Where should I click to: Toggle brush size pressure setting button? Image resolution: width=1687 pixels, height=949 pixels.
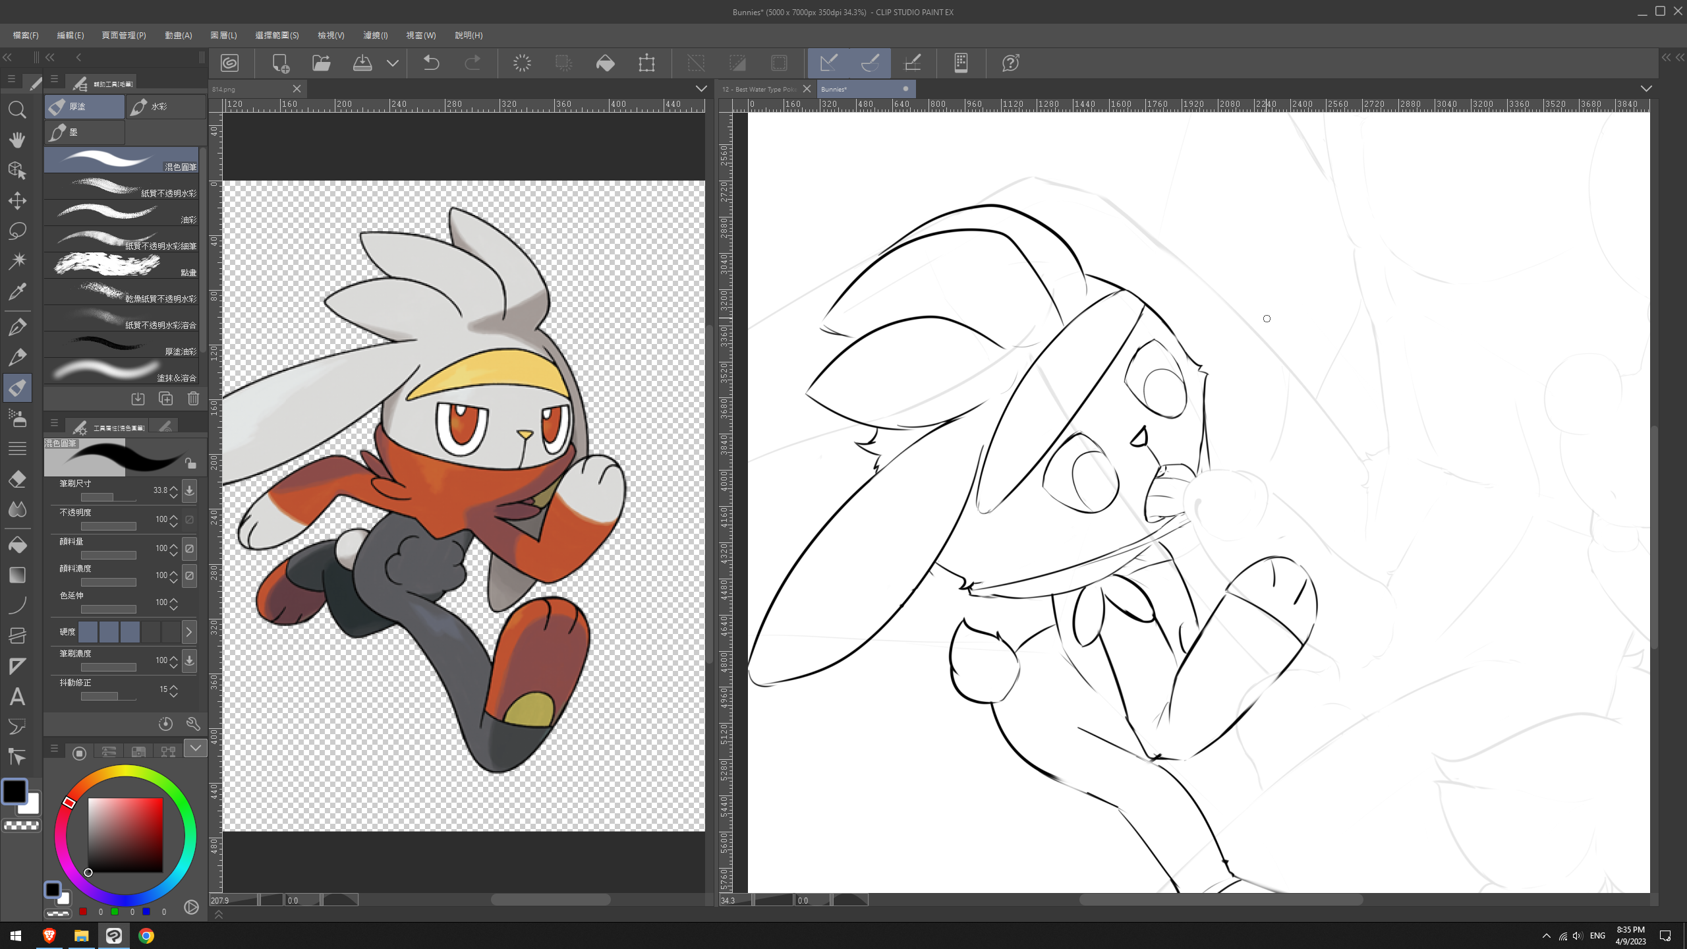(x=189, y=490)
